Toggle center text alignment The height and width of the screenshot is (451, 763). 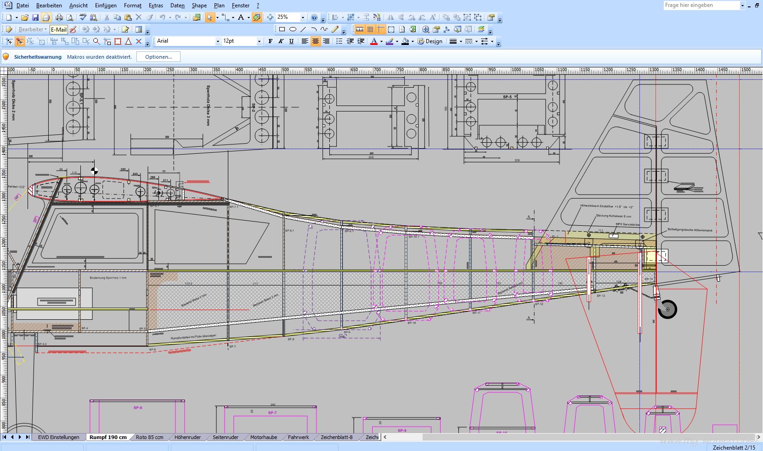(315, 41)
